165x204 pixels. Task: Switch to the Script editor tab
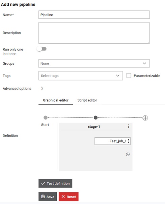87,100
